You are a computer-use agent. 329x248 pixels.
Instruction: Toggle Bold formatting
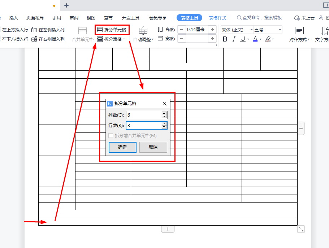pos(225,39)
